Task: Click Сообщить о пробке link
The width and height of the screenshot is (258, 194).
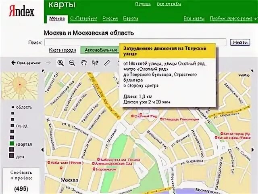Action: click(x=21, y=175)
